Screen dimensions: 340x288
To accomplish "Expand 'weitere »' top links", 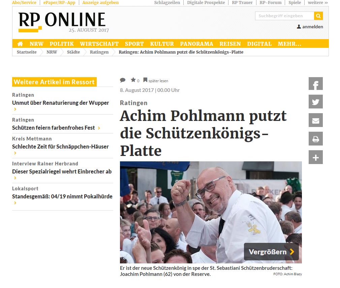I will point(318,3).
